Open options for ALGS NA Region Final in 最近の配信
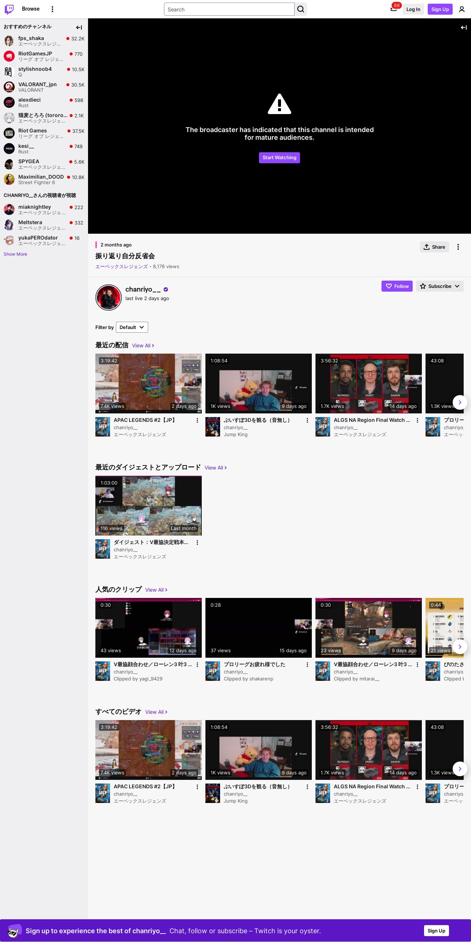Viewport: 471px width, 942px height. point(417,420)
